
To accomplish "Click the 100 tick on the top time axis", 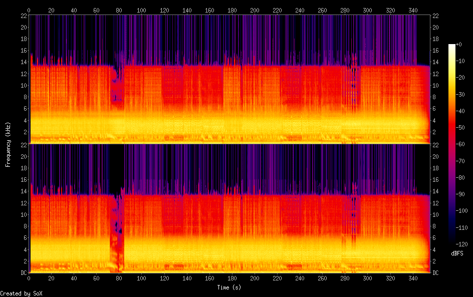I will pos(142,10).
